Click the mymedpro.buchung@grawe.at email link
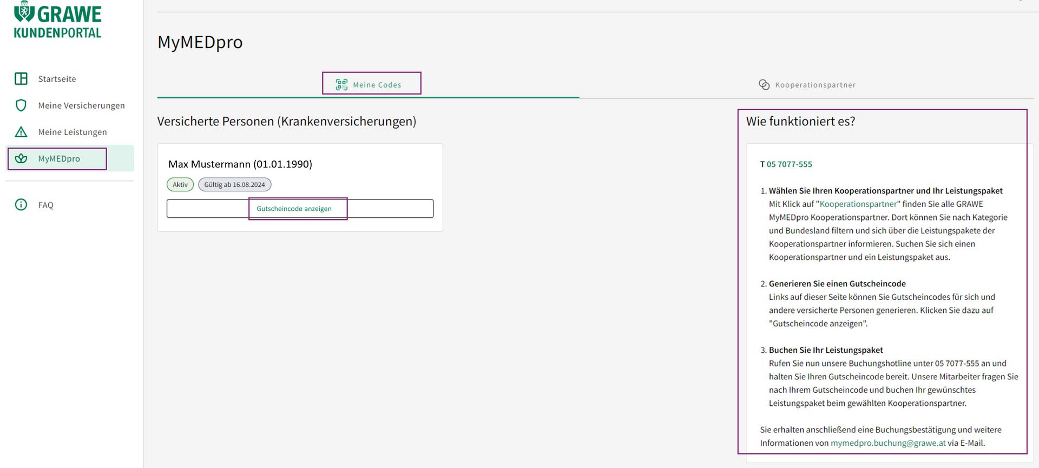 (x=888, y=443)
